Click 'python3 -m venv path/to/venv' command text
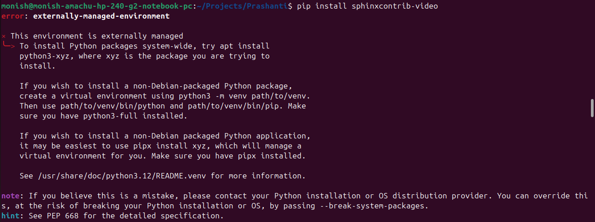The height and width of the screenshot is (222, 595). [245, 96]
